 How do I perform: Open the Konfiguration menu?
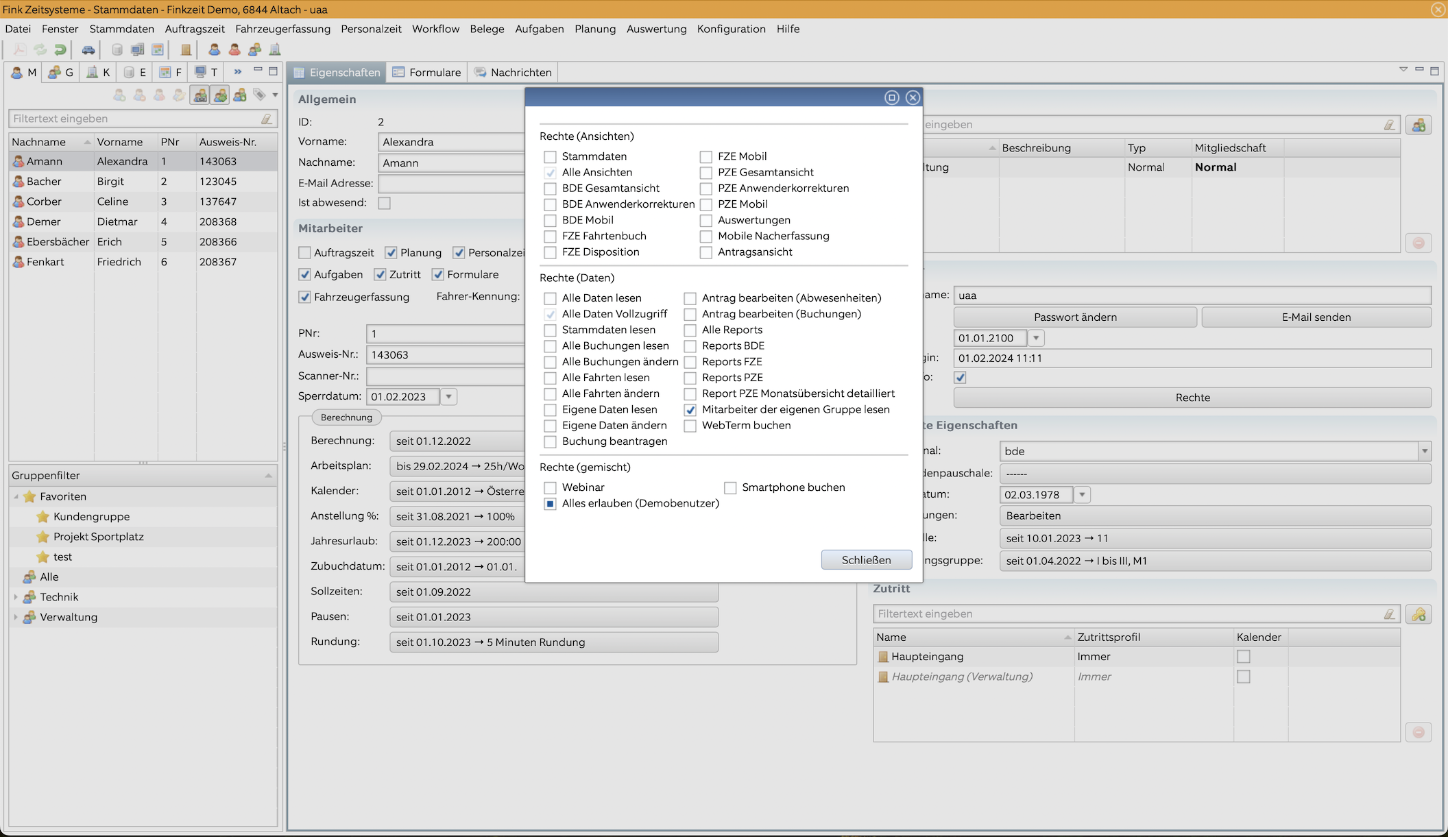(731, 29)
